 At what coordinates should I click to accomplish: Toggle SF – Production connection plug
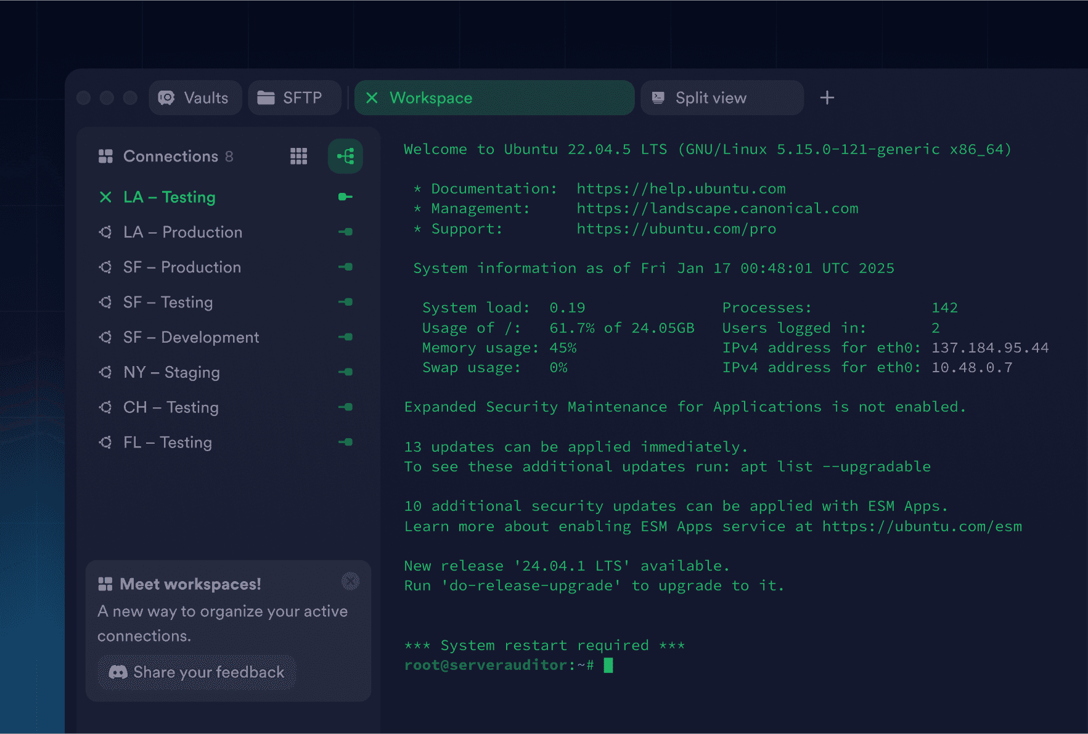pos(345,267)
